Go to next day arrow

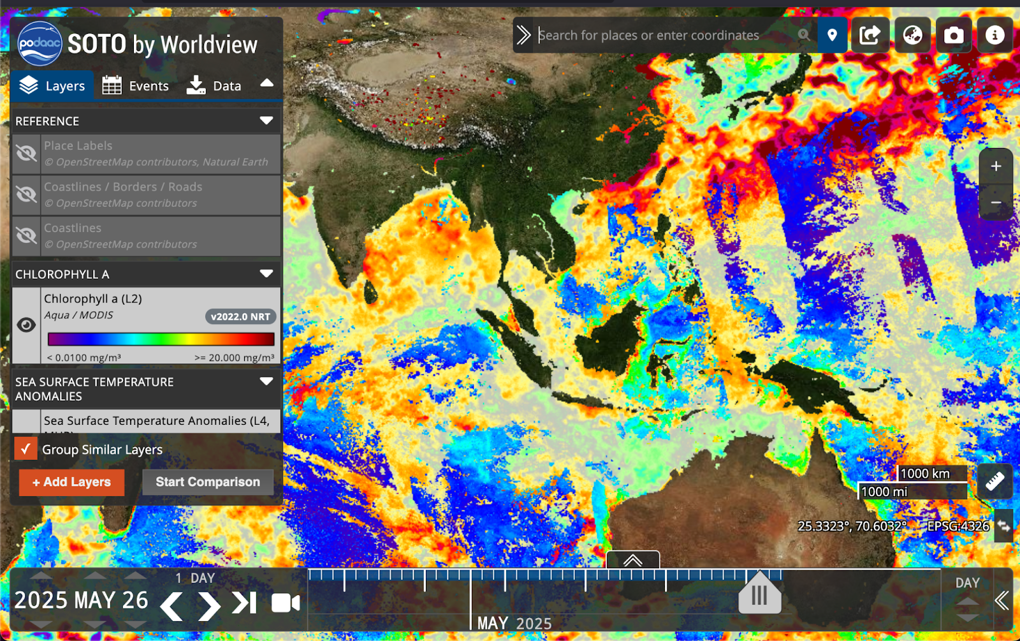point(208,605)
